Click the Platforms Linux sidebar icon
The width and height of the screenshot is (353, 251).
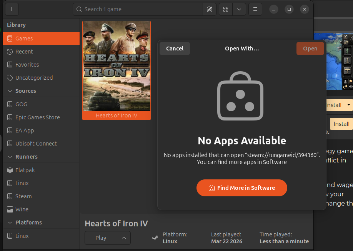tap(10, 236)
